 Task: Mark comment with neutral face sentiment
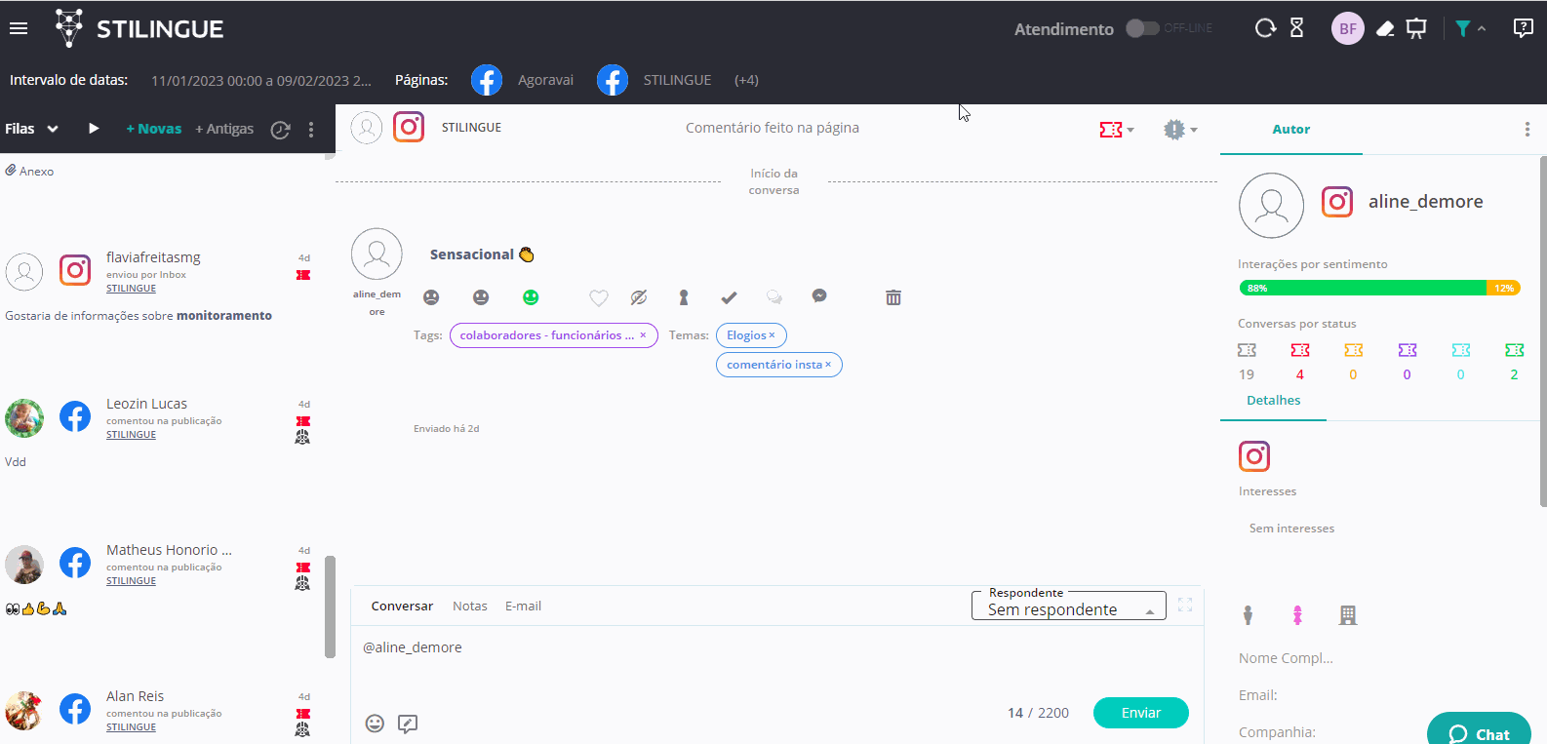click(x=481, y=297)
